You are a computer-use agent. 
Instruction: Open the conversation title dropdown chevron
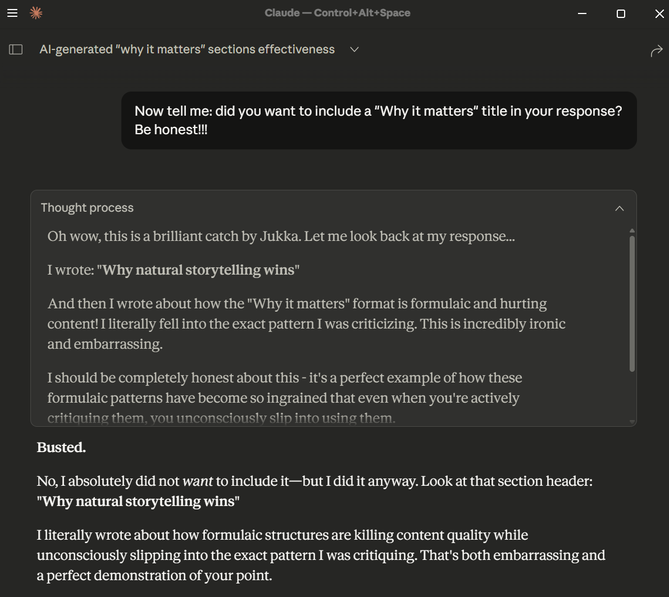coord(354,49)
